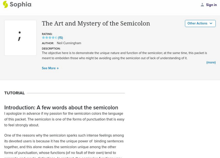Click the user profile icon
This screenshot has width=220, height=158.
click(x=202, y=5)
